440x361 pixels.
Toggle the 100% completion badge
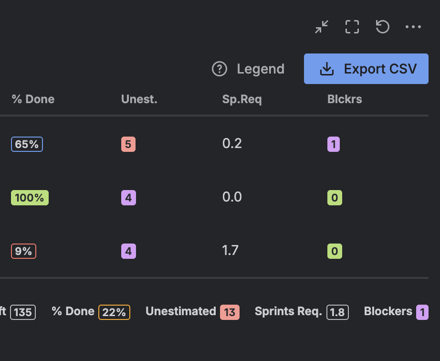pyautogui.click(x=30, y=197)
